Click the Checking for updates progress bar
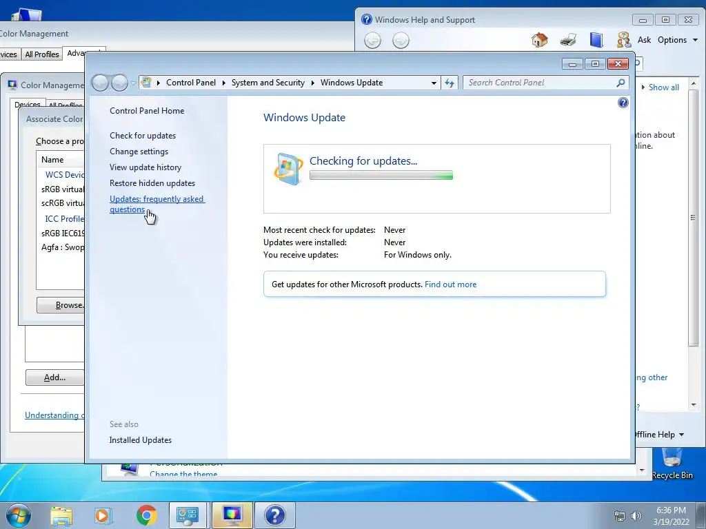Image resolution: width=706 pixels, height=529 pixels. [x=381, y=176]
